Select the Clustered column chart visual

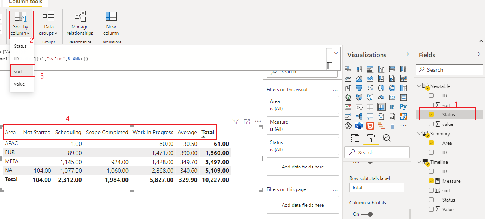(381, 69)
